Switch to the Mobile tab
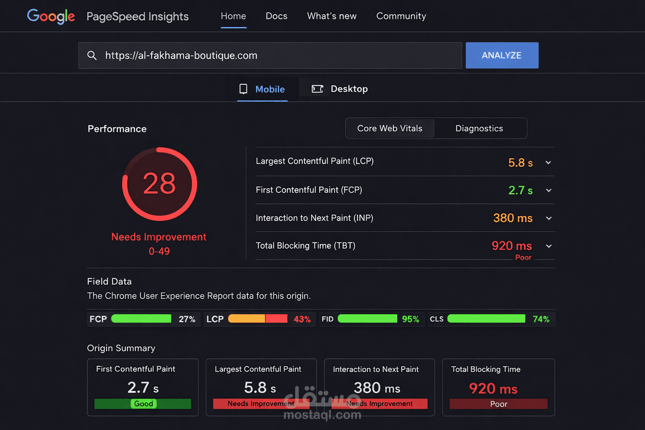The height and width of the screenshot is (430, 645). click(262, 89)
